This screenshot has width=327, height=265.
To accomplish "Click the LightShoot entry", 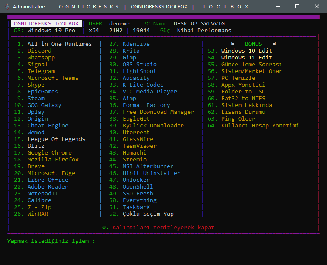I will 140,71.
